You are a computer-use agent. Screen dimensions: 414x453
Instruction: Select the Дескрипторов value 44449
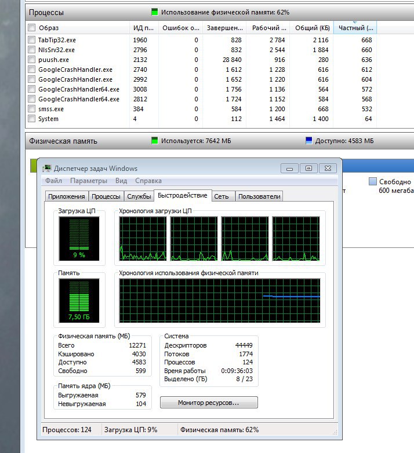[x=244, y=345]
